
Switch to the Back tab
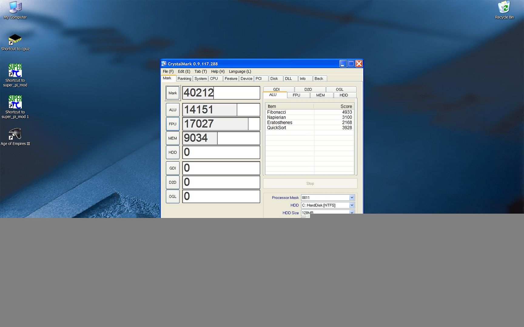[x=320, y=78]
